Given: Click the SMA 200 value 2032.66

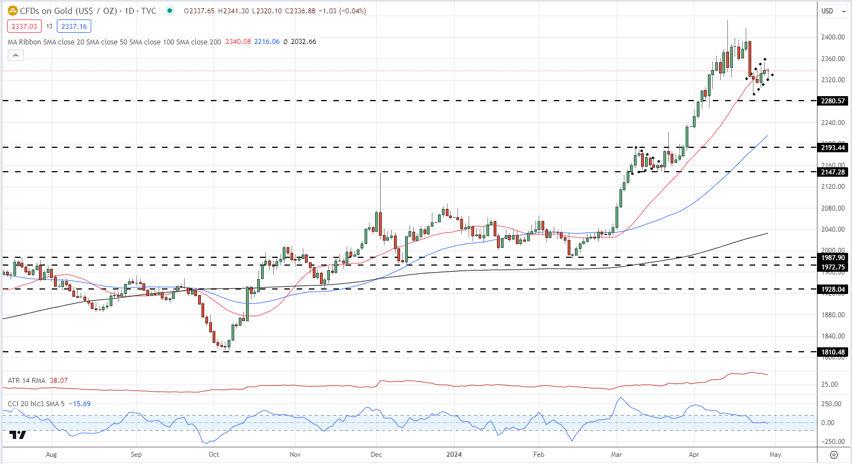Looking at the screenshot, I should pos(303,42).
